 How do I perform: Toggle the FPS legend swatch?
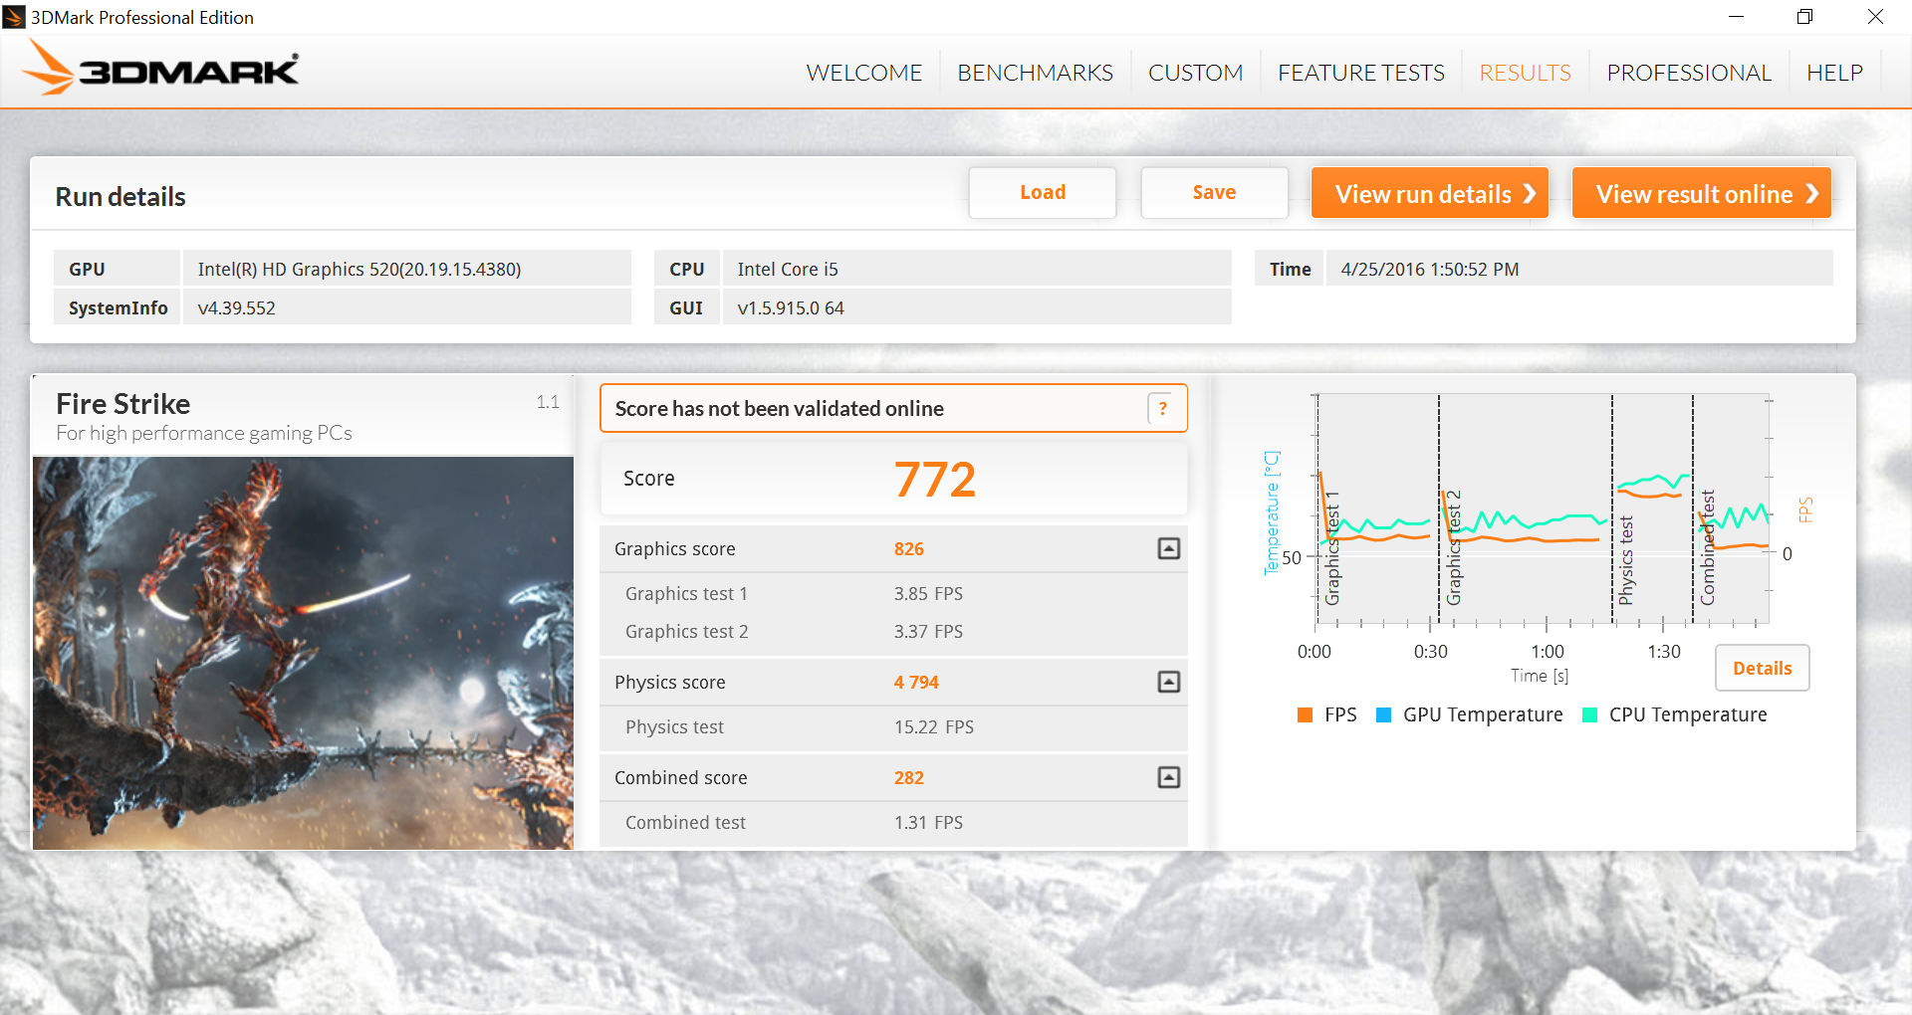pyautogui.click(x=1305, y=714)
